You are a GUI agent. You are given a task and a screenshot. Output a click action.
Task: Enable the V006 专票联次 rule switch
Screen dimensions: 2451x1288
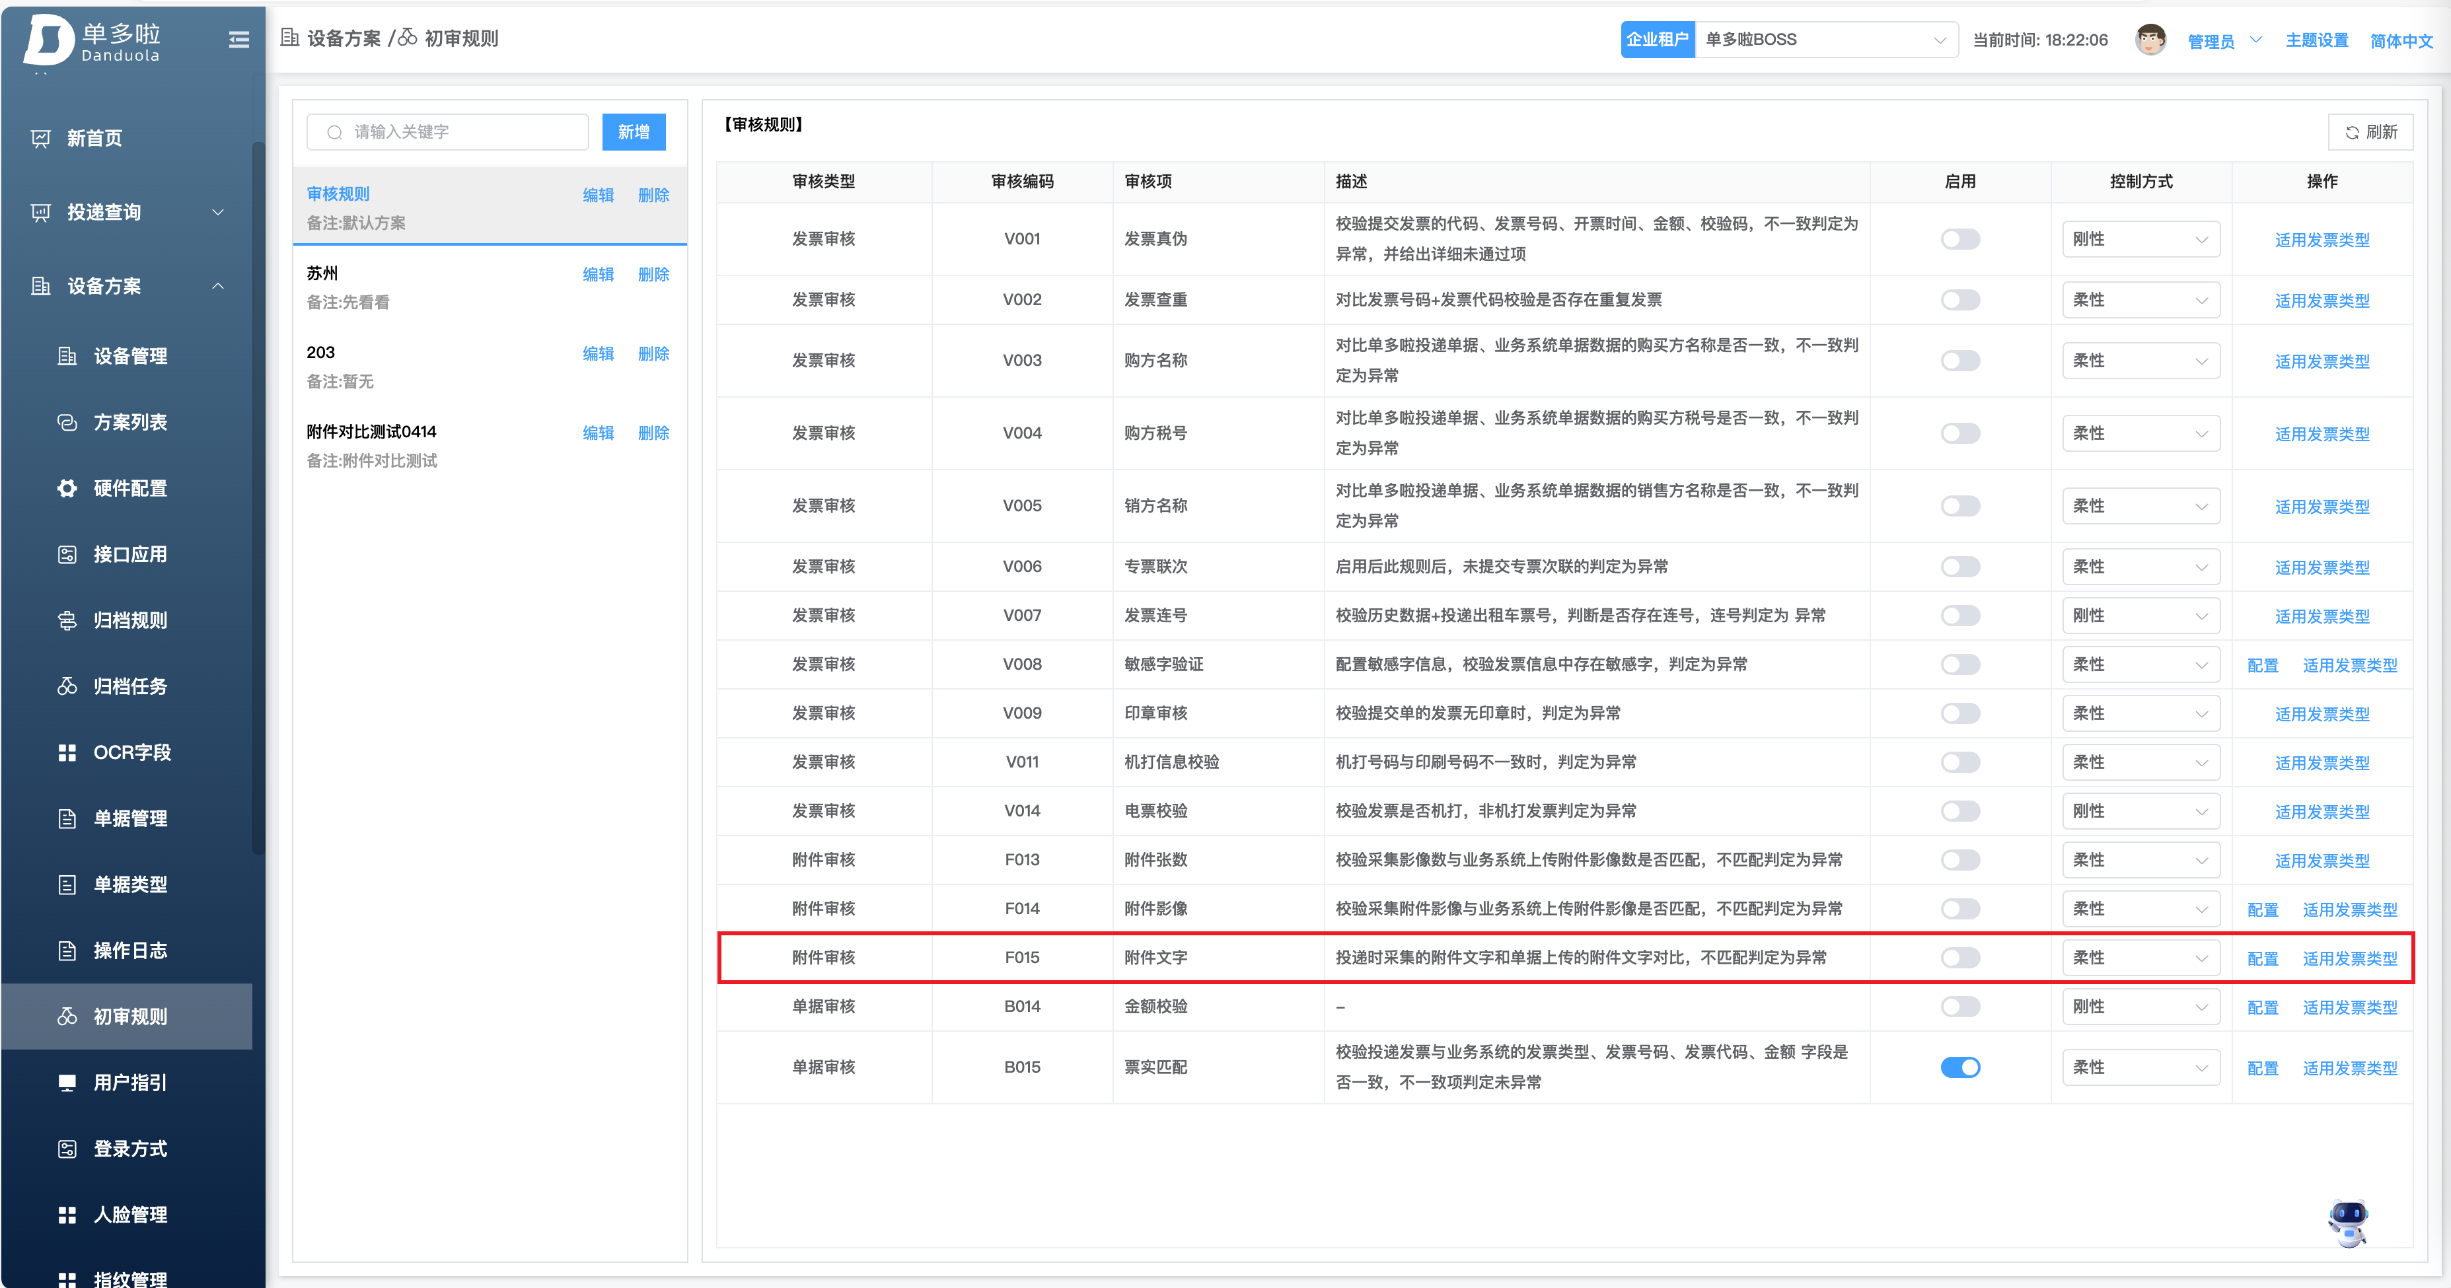1960,566
